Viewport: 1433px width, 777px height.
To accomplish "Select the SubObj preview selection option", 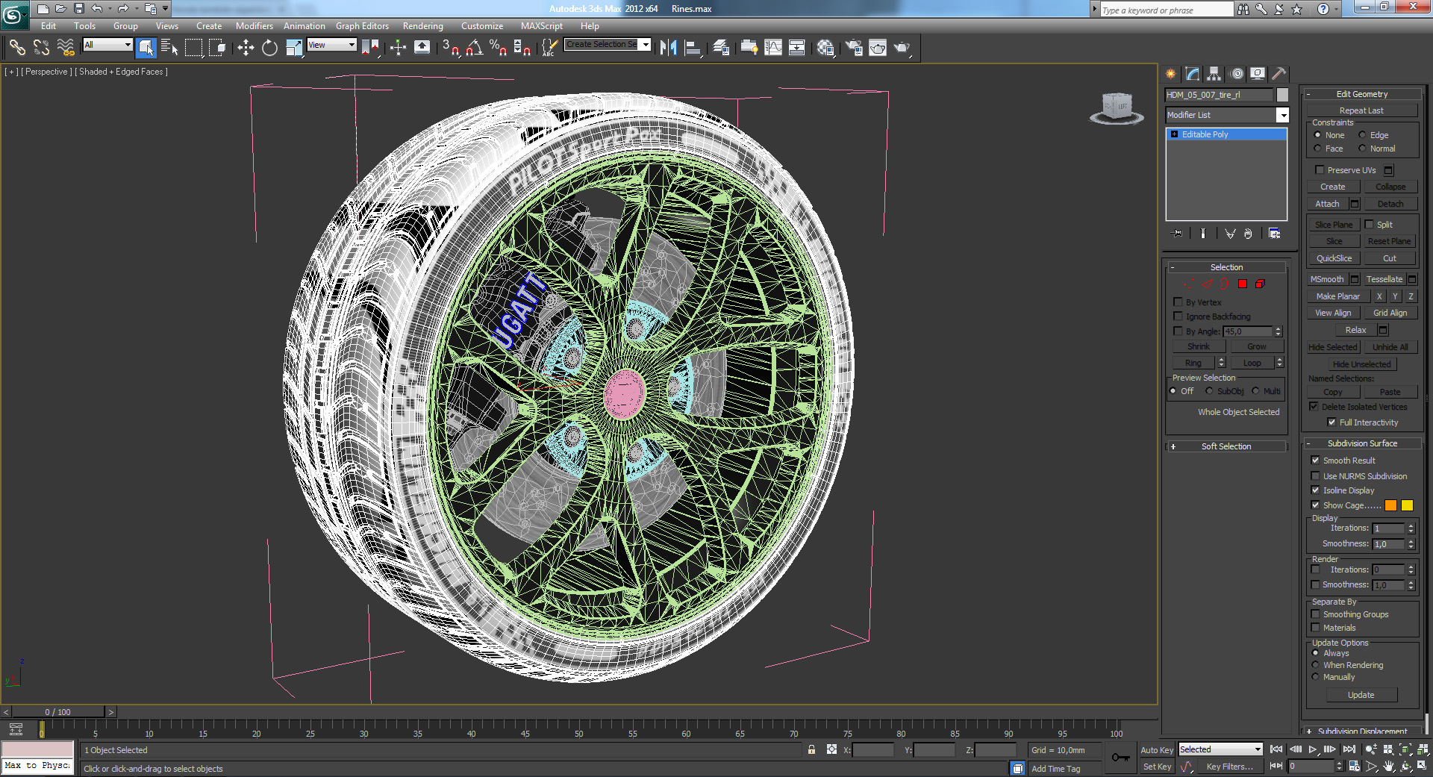I will [x=1209, y=391].
